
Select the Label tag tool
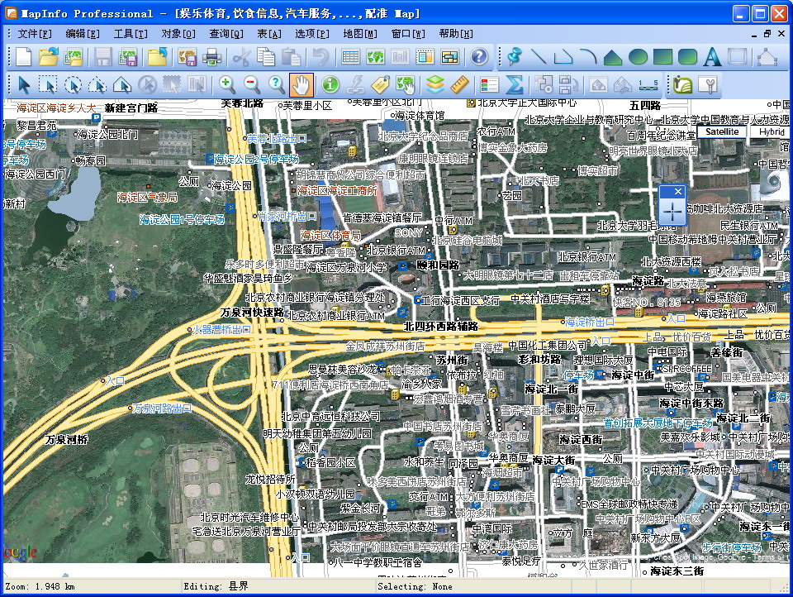pos(380,84)
